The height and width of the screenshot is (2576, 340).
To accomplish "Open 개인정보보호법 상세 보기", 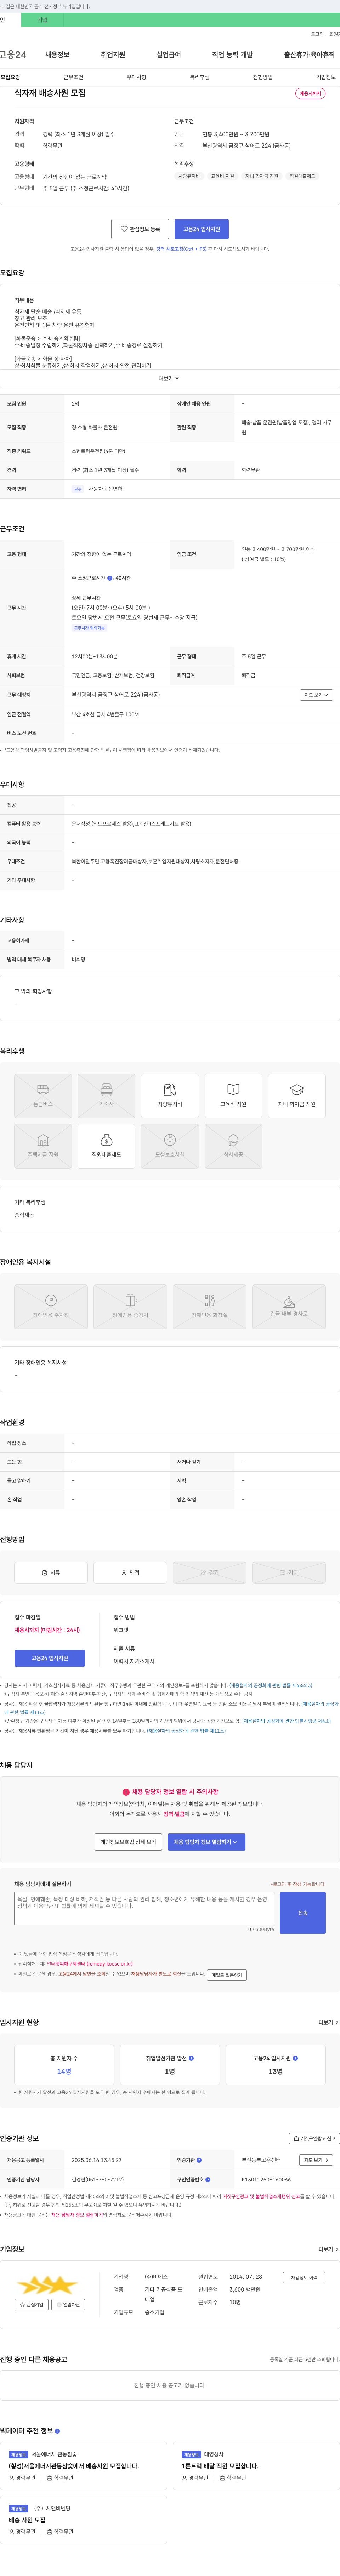I will 129,1842.
